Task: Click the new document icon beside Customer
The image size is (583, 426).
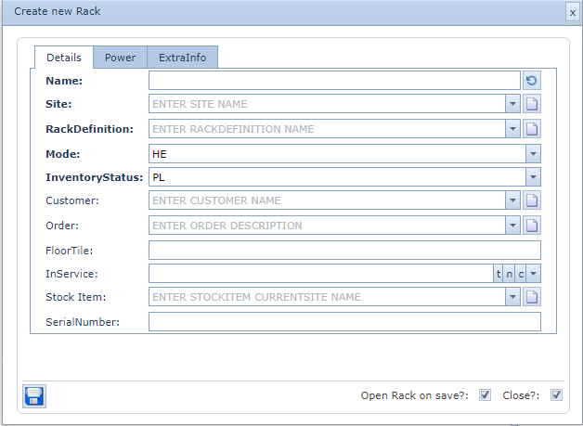Action: click(532, 200)
